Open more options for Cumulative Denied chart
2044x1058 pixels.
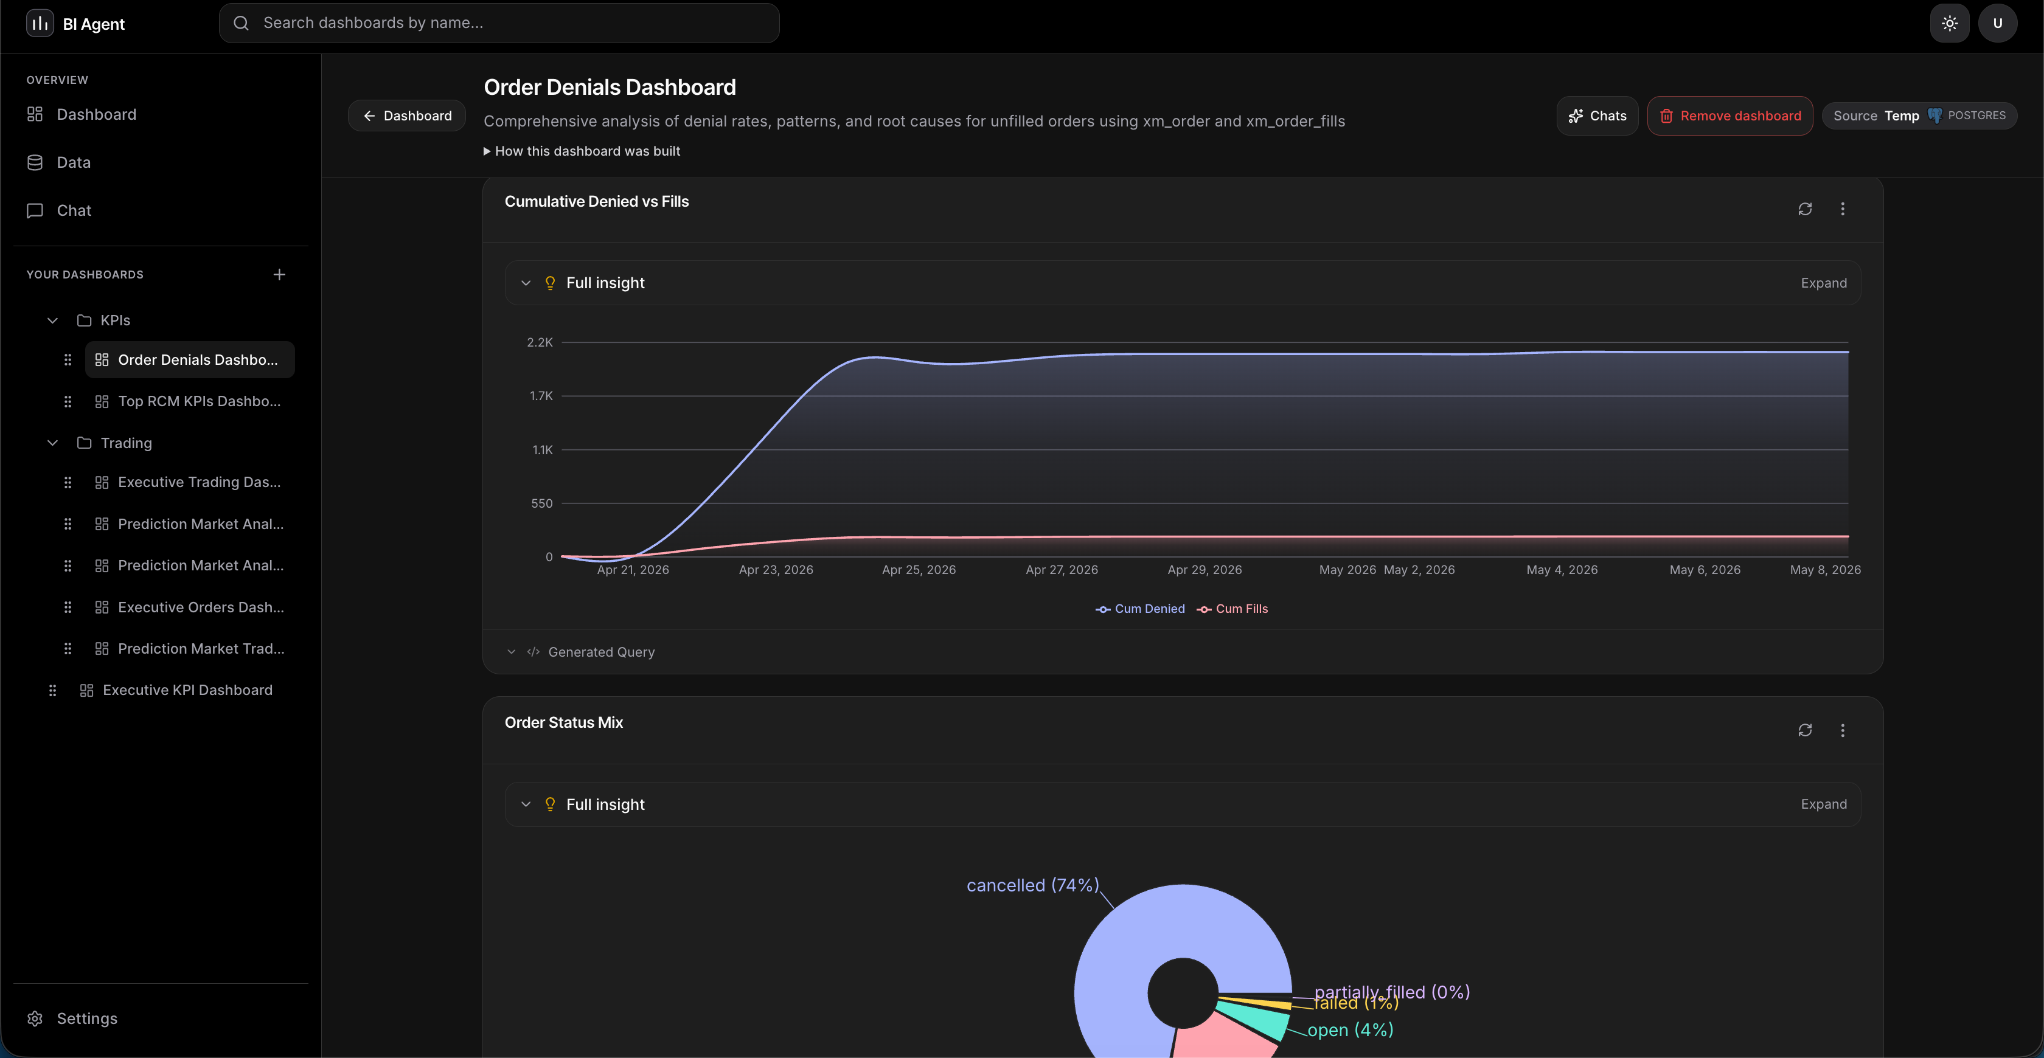[1843, 209]
